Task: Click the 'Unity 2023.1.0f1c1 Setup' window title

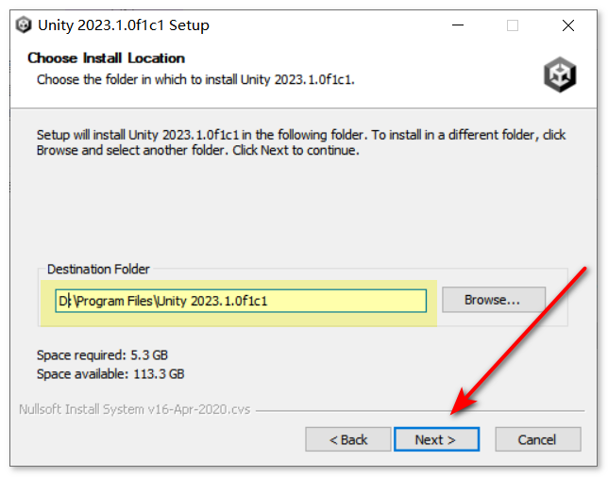Action: pyautogui.click(x=124, y=25)
